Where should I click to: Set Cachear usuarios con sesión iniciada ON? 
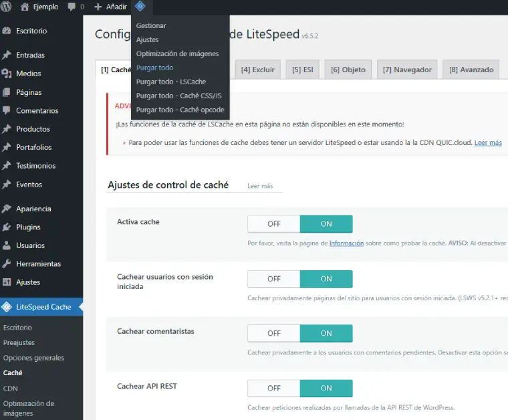point(326,279)
